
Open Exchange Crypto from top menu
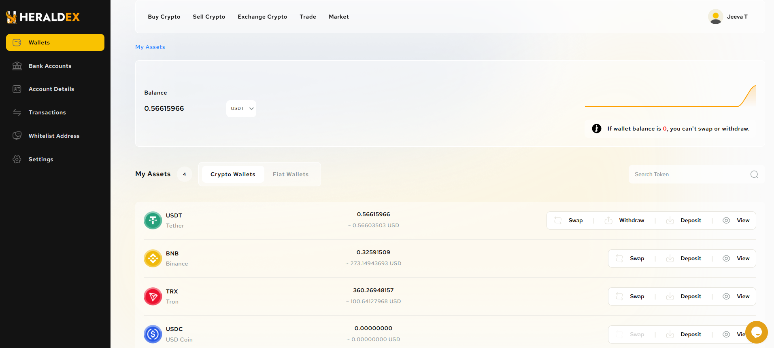(262, 17)
